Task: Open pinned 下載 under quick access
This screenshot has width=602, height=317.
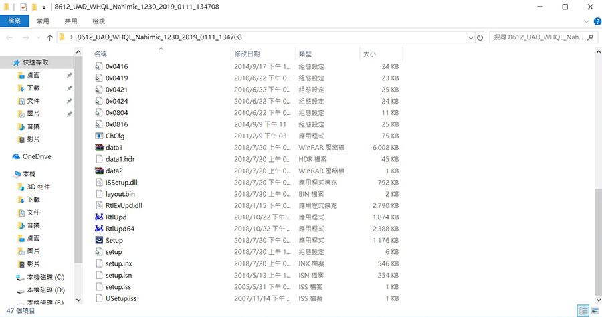Action: coord(33,88)
